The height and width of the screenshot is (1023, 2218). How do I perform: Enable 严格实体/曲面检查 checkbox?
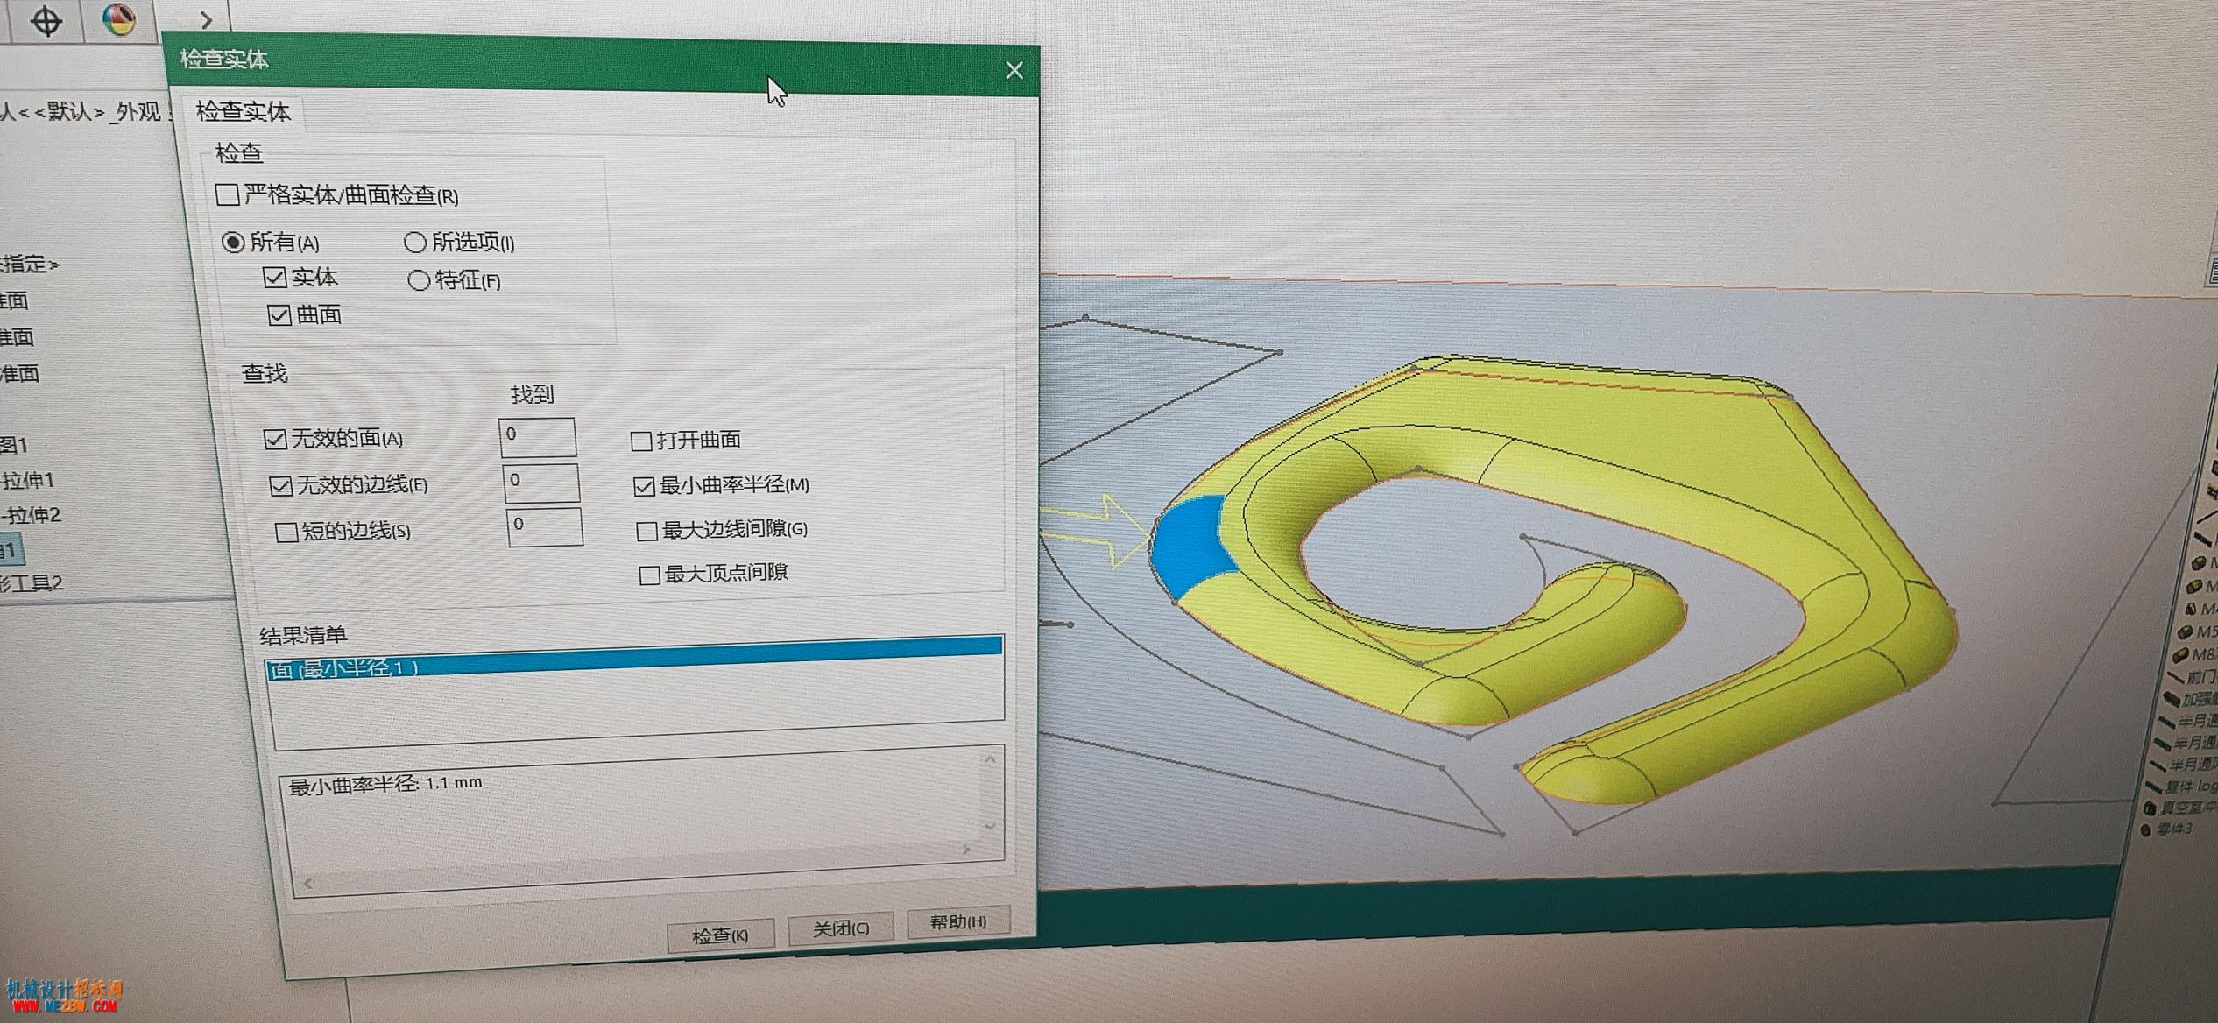pyautogui.click(x=228, y=194)
